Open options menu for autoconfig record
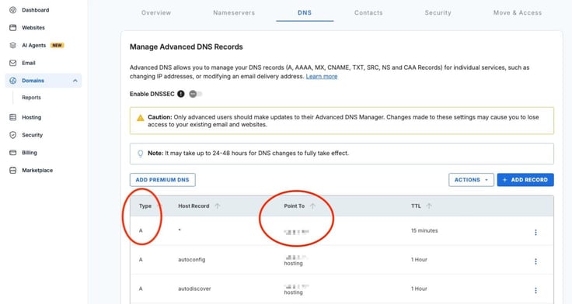This screenshot has width=572, height=304. click(x=535, y=261)
